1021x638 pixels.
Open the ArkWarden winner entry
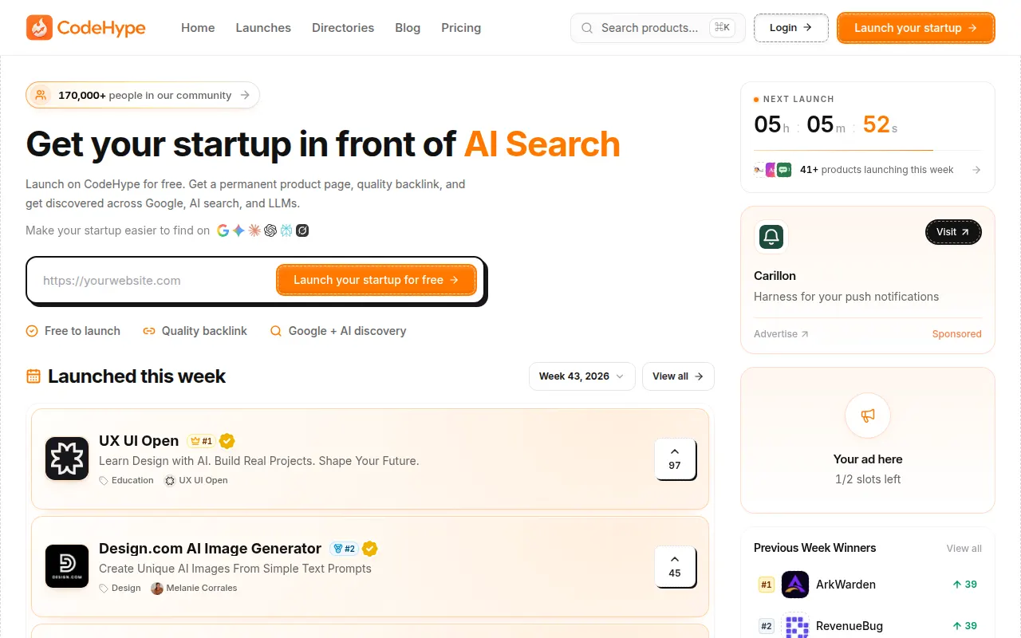pyautogui.click(x=868, y=585)
